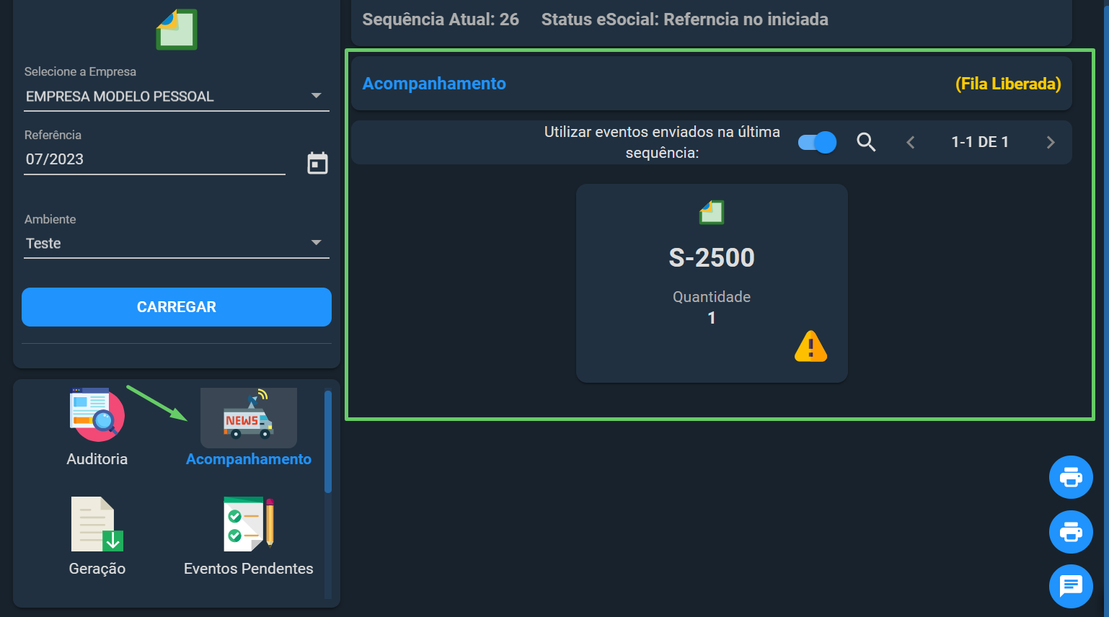The width and height of the screenshot is (1109, 617).
Task: Select the Eventos Pendentes menu label
Action: (249, 569)
